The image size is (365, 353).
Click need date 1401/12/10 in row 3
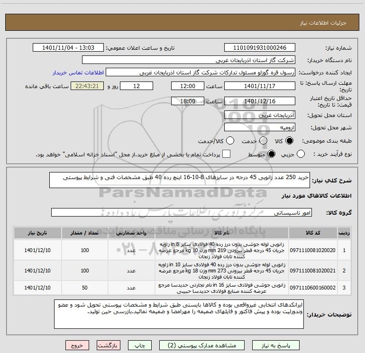[37, 288]
